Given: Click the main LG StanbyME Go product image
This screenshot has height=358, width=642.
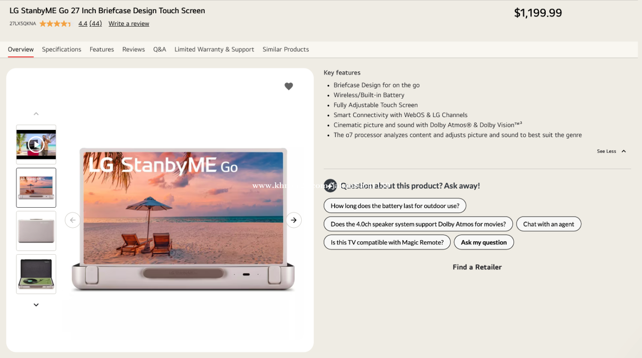Looking at the screenshot, I should click(183, 220).
